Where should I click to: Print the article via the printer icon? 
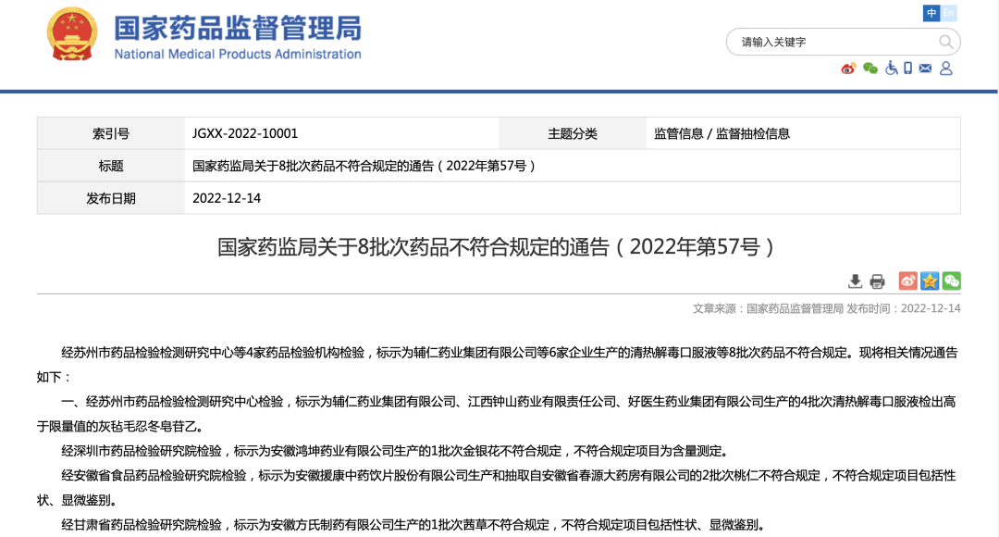pyautogui.click(x=877, y=281)
